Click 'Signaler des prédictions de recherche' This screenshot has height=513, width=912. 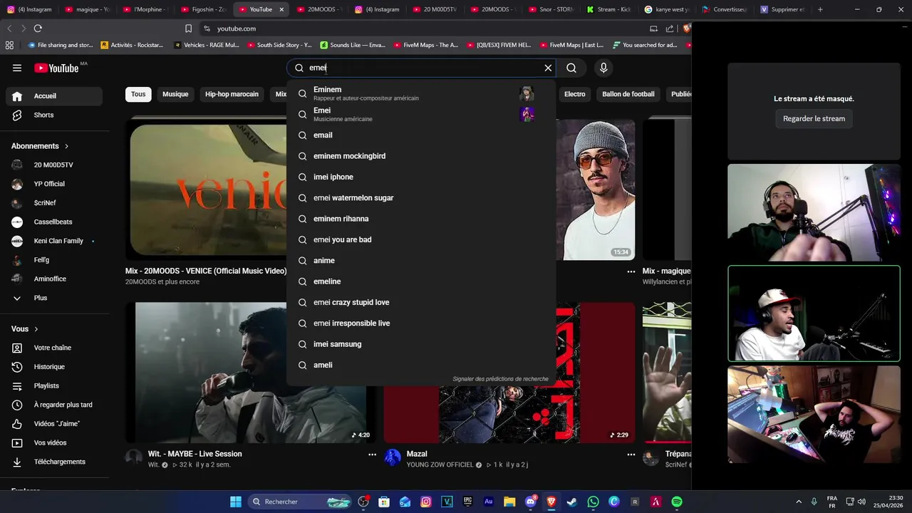point(500,379)
